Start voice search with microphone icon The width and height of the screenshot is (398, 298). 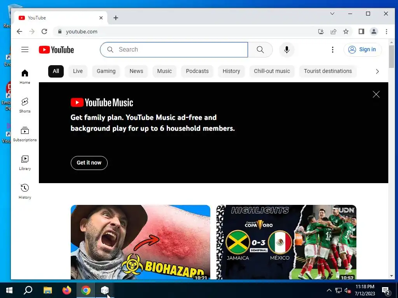click(287, 50)
